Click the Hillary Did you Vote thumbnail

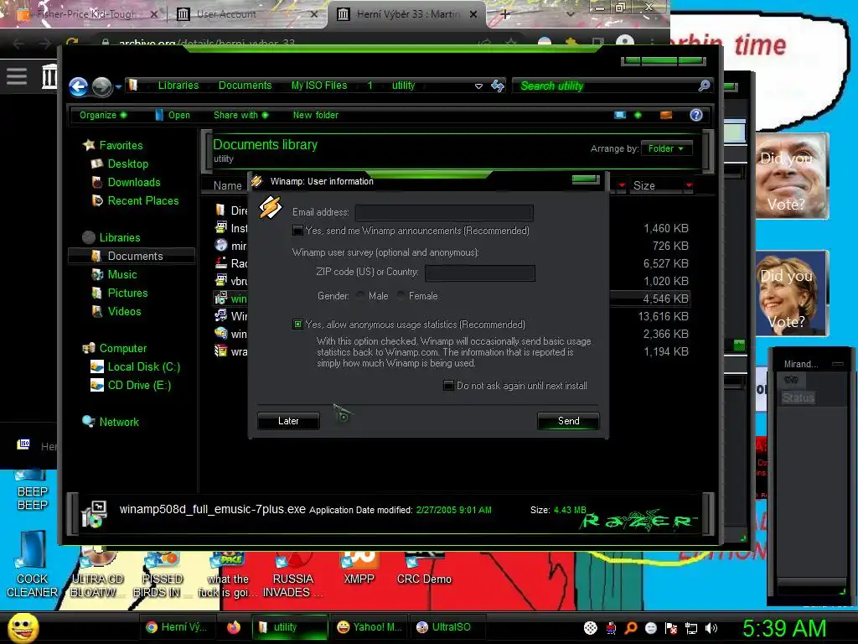pos(793,293)
